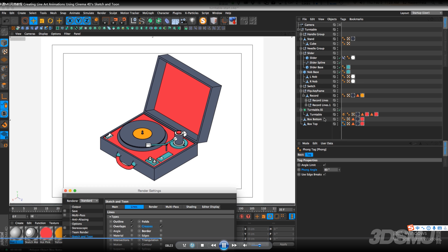Click the Phong Angle value field
The image size is (448, 252).
pyautogui.click(x=330, y=170)
